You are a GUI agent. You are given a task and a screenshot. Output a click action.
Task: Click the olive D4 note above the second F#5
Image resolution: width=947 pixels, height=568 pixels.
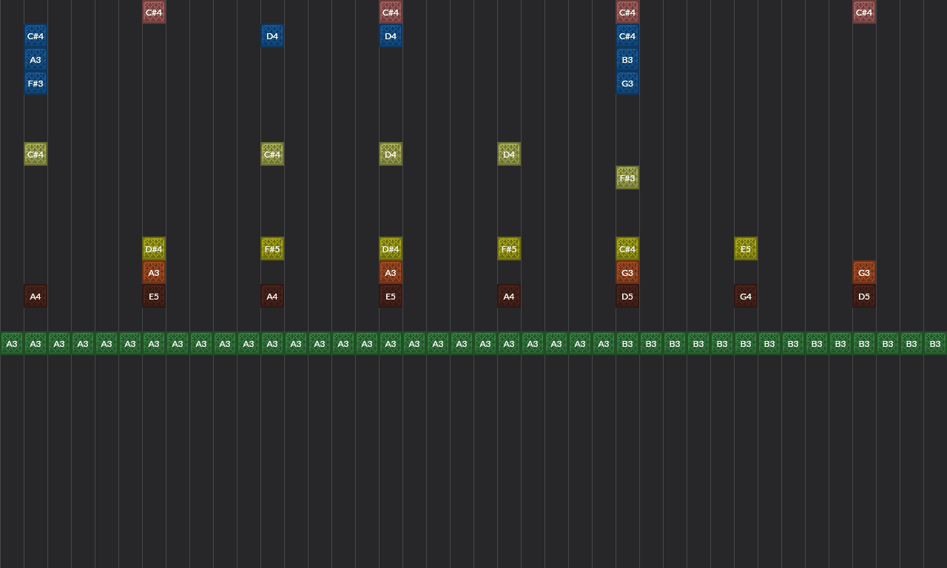(509, 154)
